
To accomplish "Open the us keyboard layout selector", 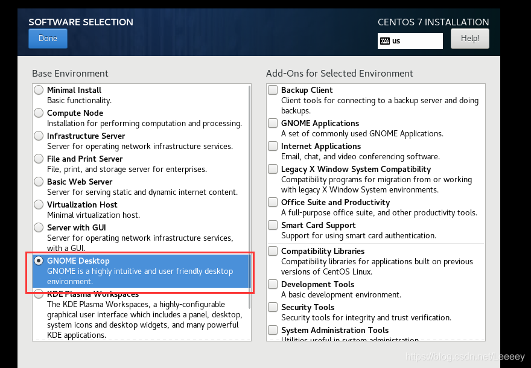I will 410,41.
